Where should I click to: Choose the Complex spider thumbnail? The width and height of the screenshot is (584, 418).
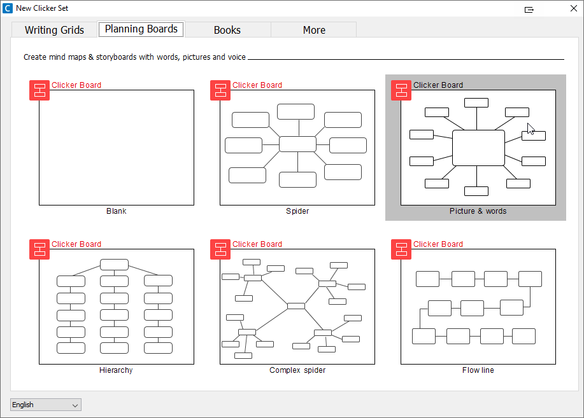click(297, 307)
